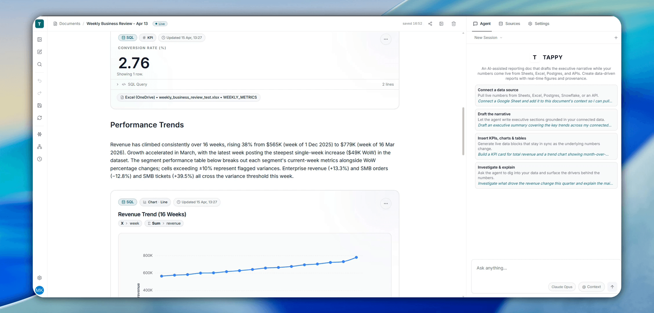Image resolution: width=654 pixels, height=313 pixels.
Task: Click the Performance Trends heading
Action: pos(147,125)
